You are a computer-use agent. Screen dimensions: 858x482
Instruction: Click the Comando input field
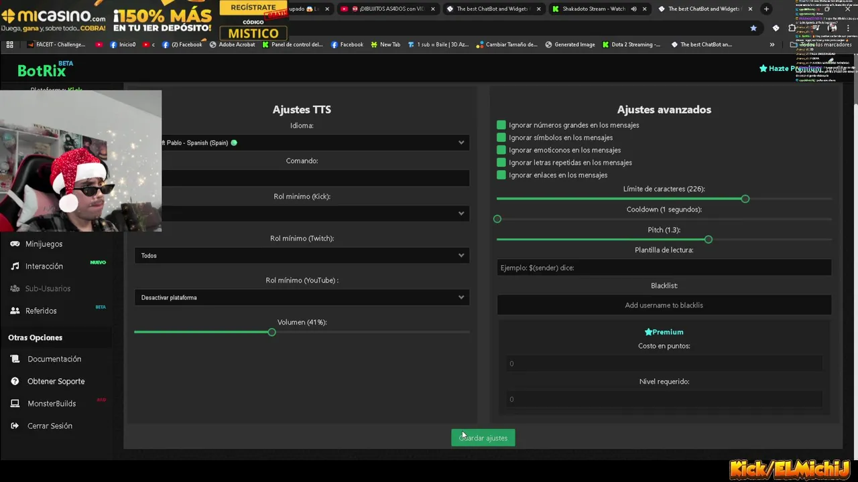coord(302,178)
